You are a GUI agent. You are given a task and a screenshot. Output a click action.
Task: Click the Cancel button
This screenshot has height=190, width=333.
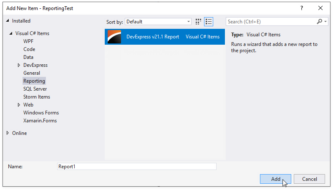[310, 179]
